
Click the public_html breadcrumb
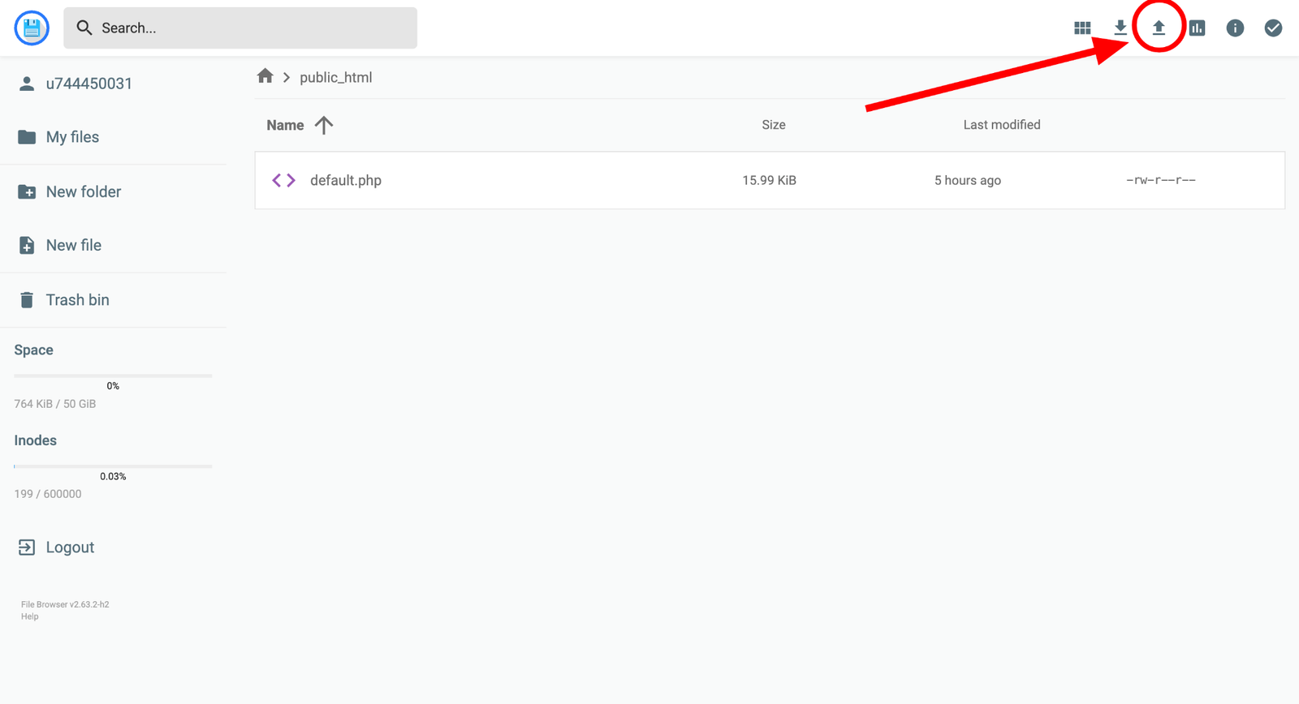coord(336,78)
